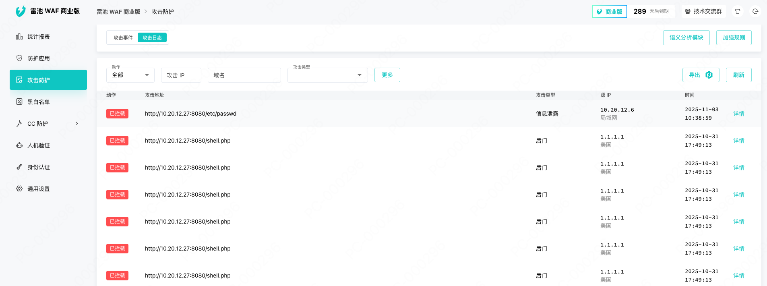Click the logout icon in top bar

pyautogui.click(x=755, y=11)
